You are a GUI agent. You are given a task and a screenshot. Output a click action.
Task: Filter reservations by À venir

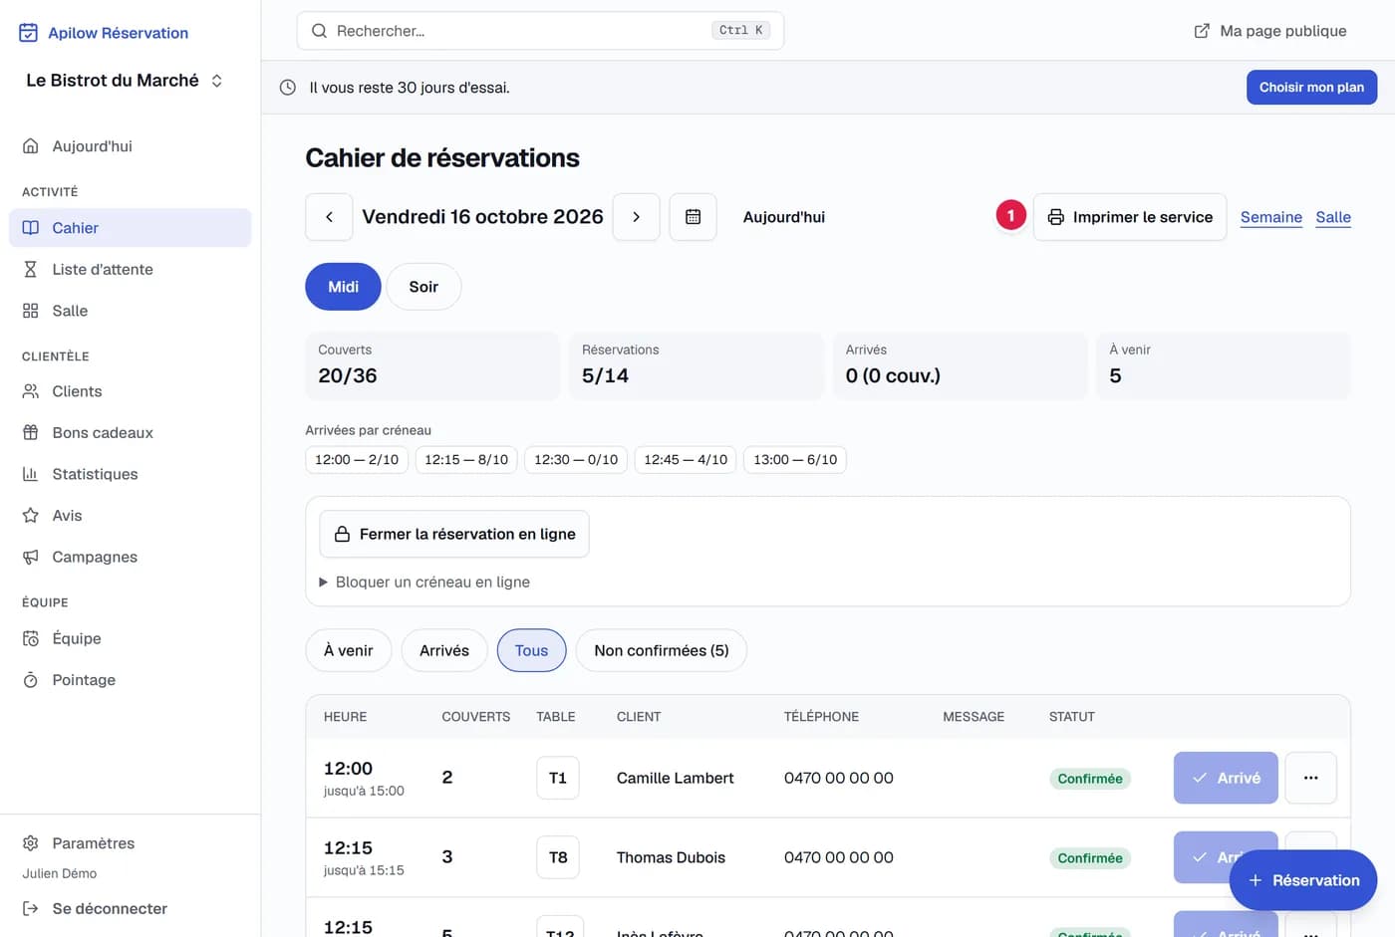(x=349, y=650)
